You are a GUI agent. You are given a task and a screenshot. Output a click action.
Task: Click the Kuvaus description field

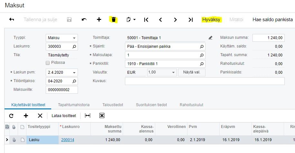point(205,81)
